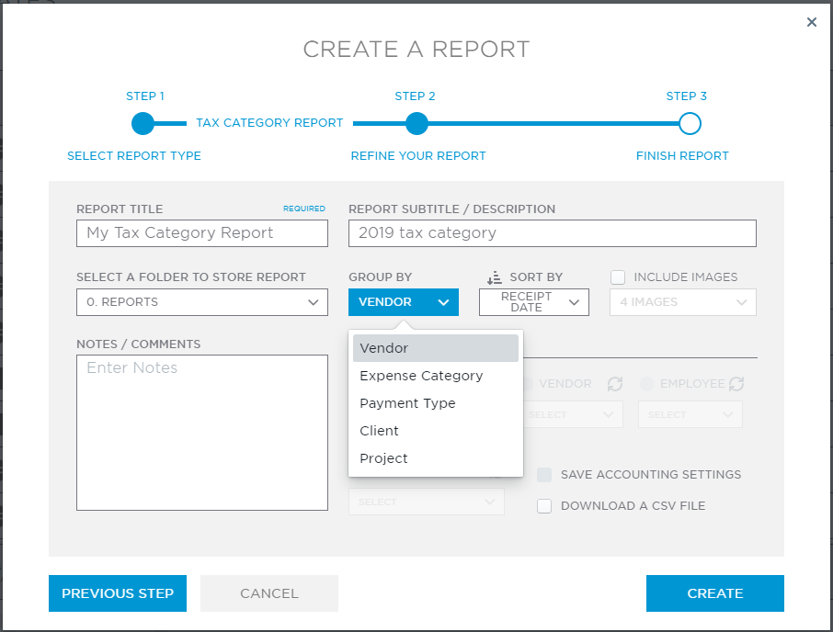Screen dimensions: 833x632
Task: Check Save Accounting Settings
Action: click(544, 475)
